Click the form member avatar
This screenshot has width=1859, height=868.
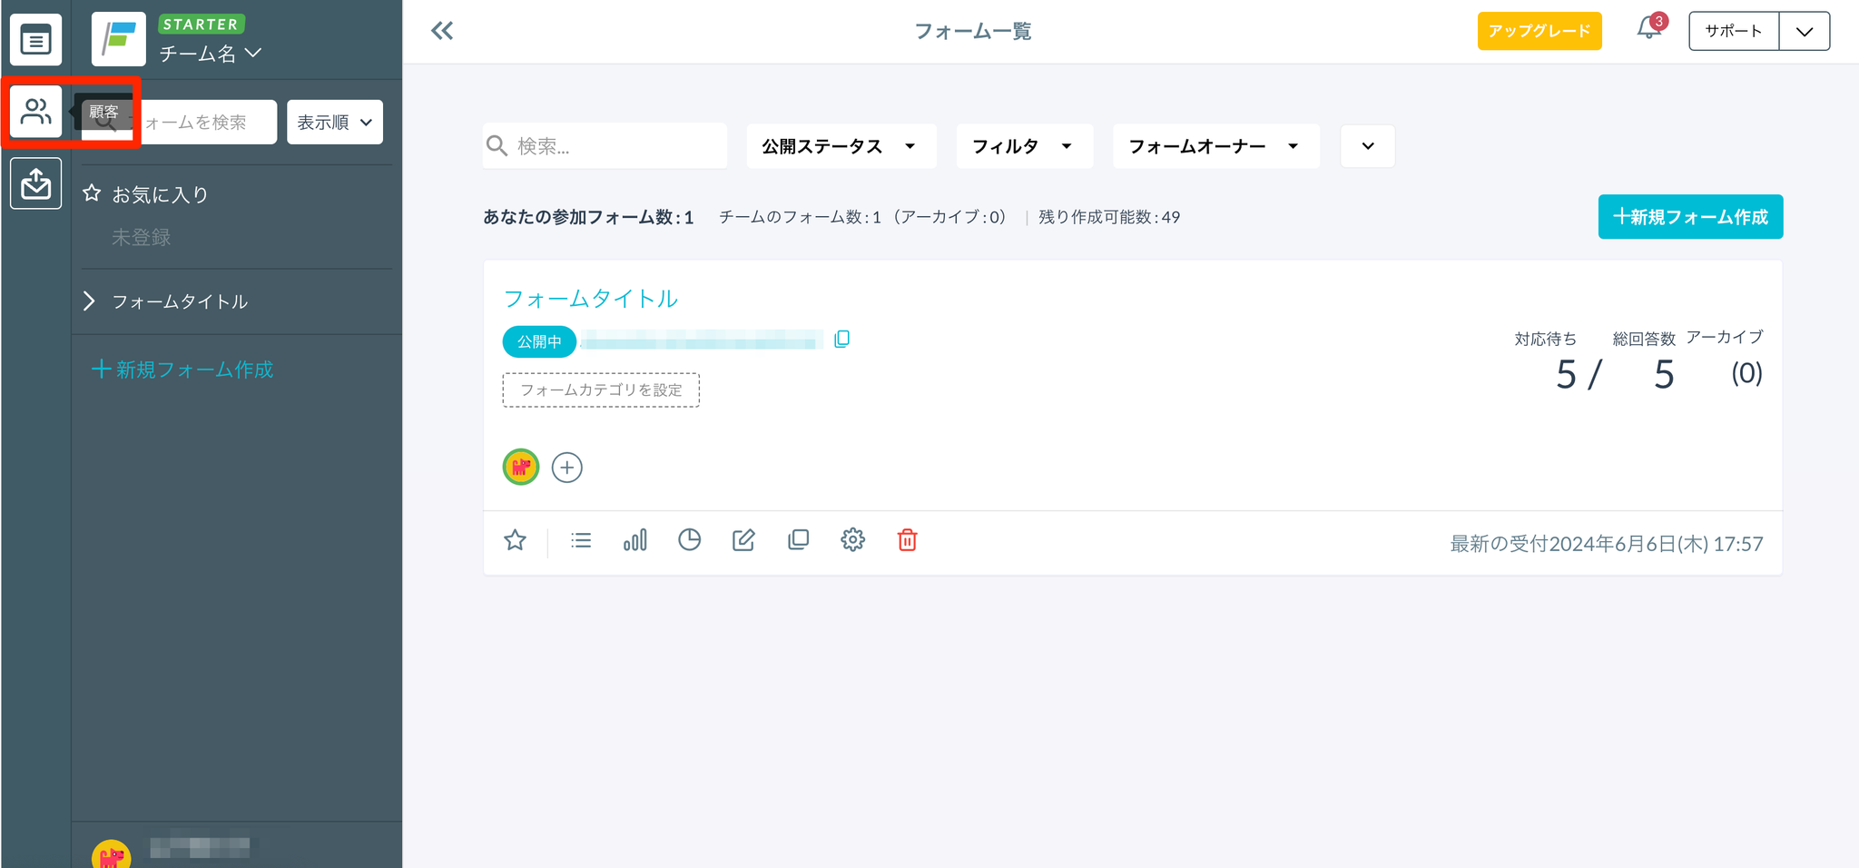[x=521, y=467]
